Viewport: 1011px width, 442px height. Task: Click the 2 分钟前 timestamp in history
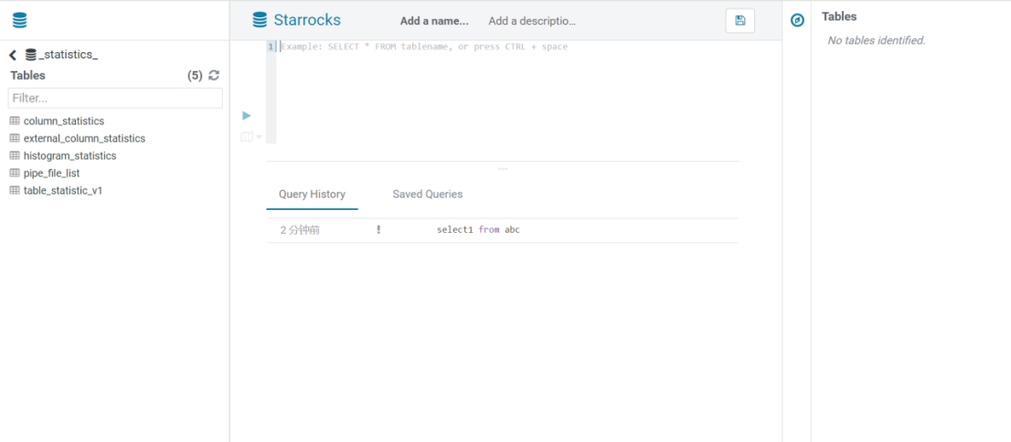pos(300,230)
